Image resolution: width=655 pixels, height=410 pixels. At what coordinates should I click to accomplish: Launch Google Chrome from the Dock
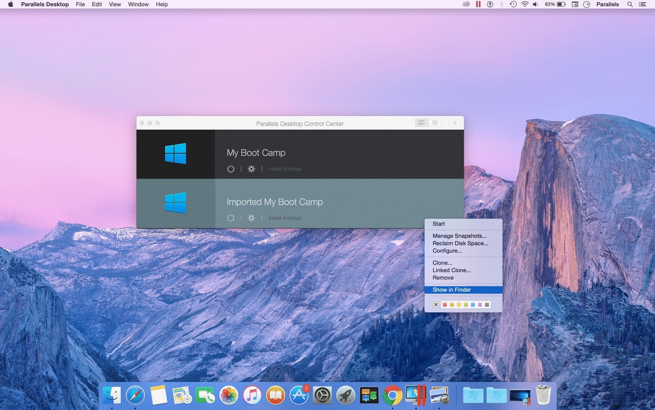[392, 395]
